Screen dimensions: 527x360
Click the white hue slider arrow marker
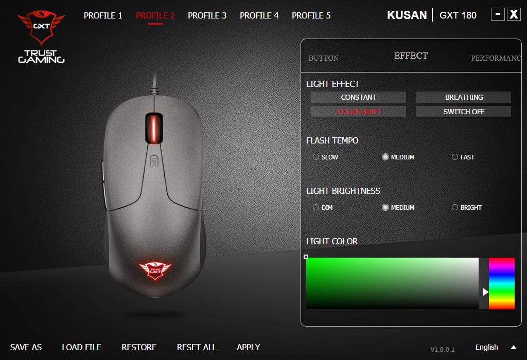point(485,292)
